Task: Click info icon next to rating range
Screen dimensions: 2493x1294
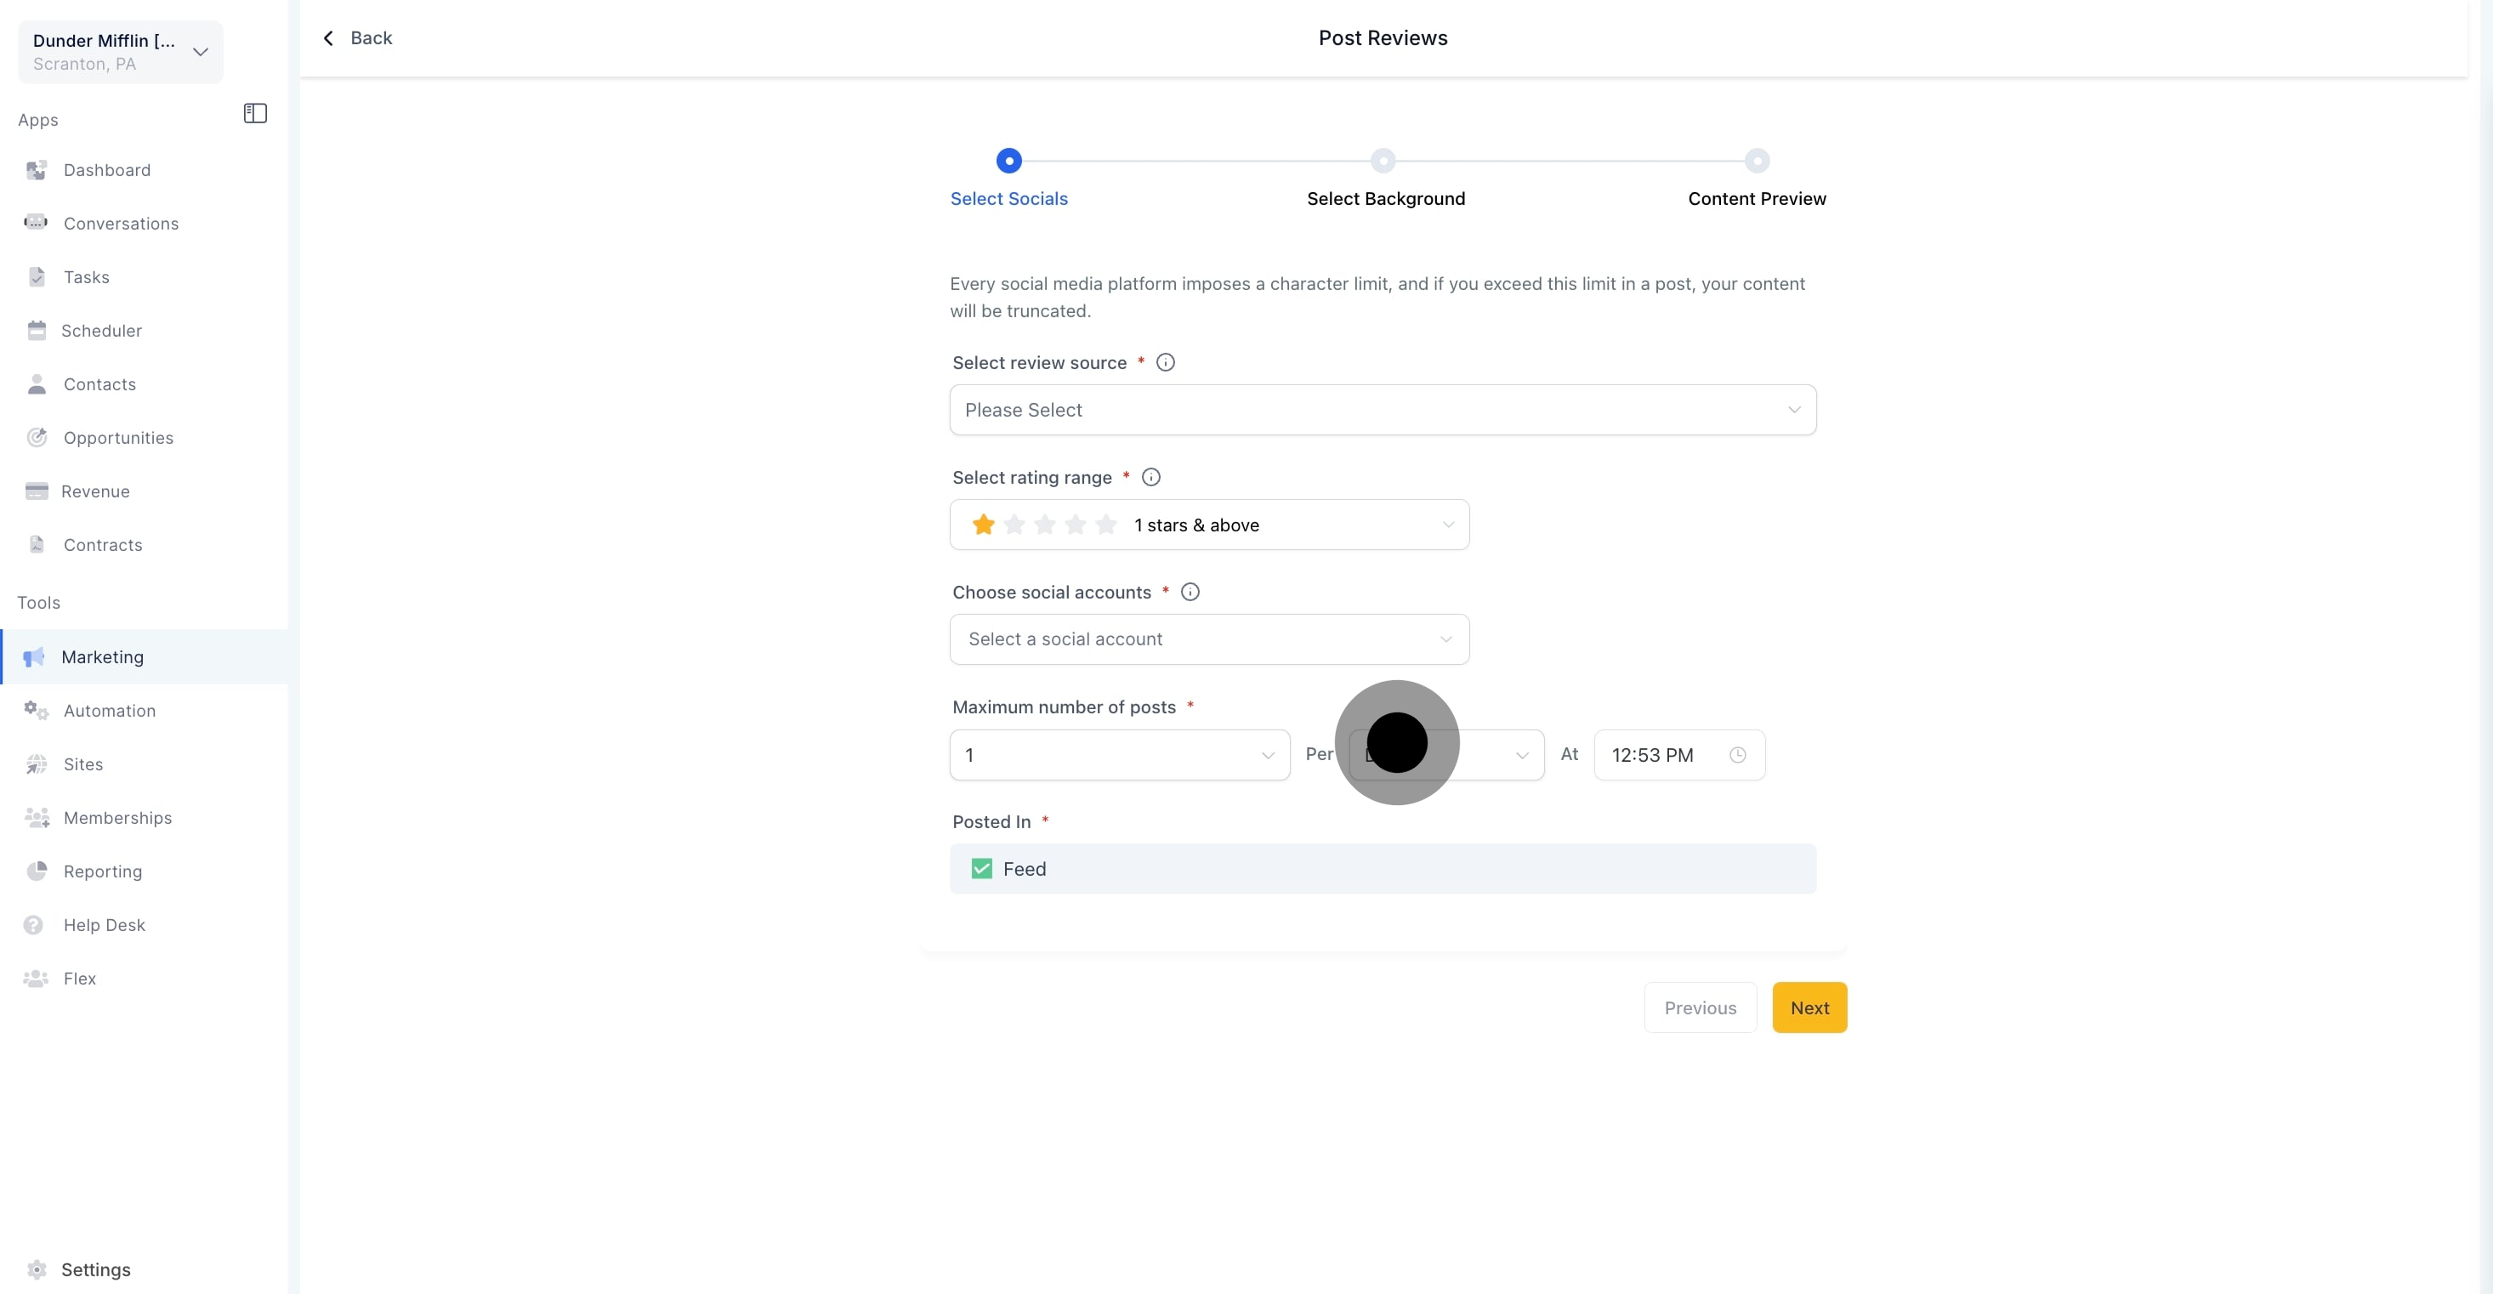Action: click(1150, 477)
